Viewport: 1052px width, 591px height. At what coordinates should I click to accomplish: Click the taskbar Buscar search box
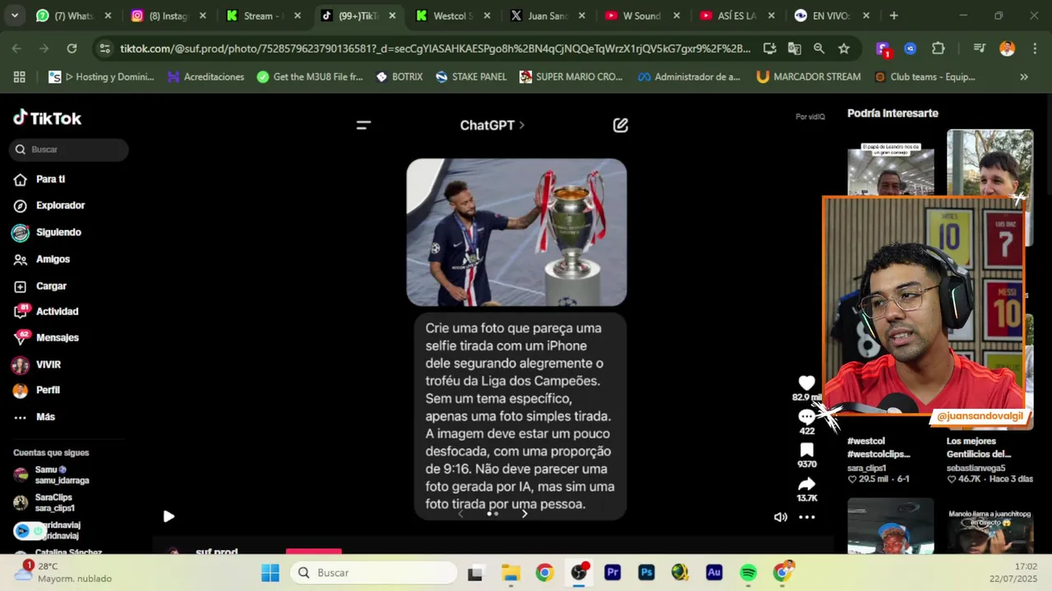coord(374,573)
